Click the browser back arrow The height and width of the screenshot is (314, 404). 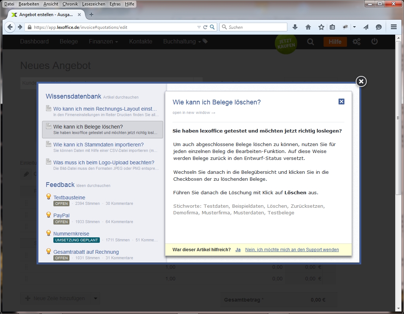(10, 27)
